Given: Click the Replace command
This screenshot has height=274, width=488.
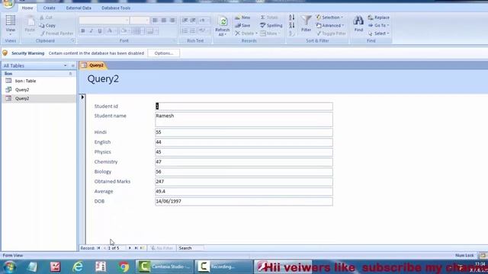Looking at the screenshot, I should pos(378,18).
